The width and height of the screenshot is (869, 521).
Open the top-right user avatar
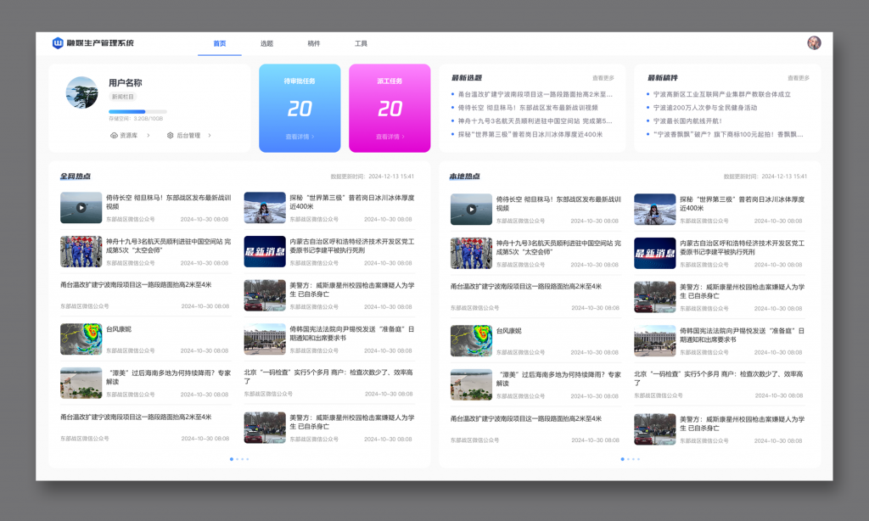(x=814, y=43)
